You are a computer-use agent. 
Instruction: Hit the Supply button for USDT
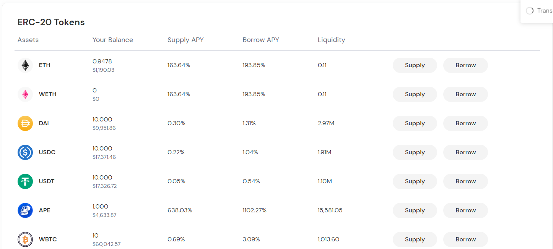point(415,181)
